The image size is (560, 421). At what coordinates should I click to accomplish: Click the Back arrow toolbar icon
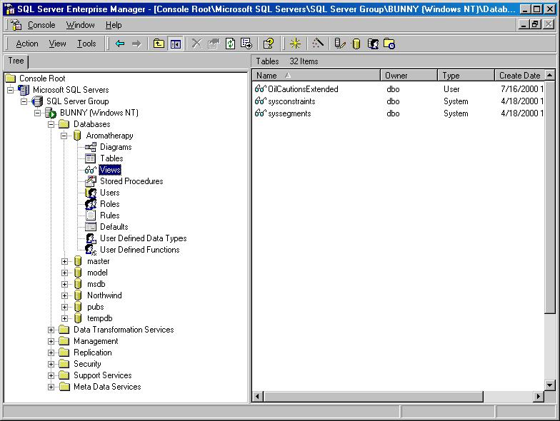(120, 44)
